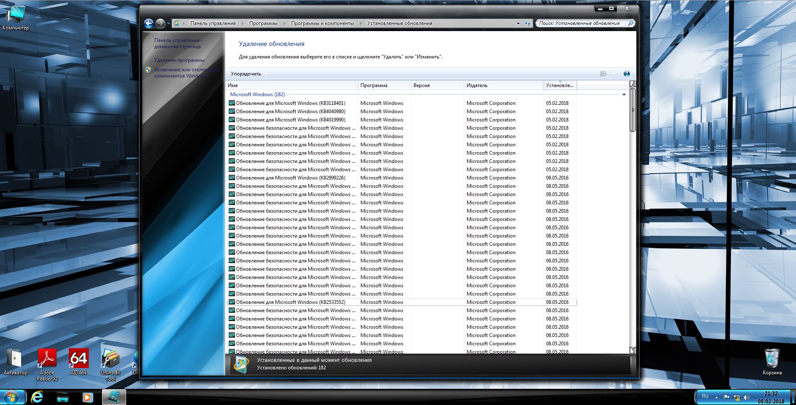The width and height of the screenshot is (796, 405).
Task: Open Action Center flag in the tray
Action: click(727, 398)
